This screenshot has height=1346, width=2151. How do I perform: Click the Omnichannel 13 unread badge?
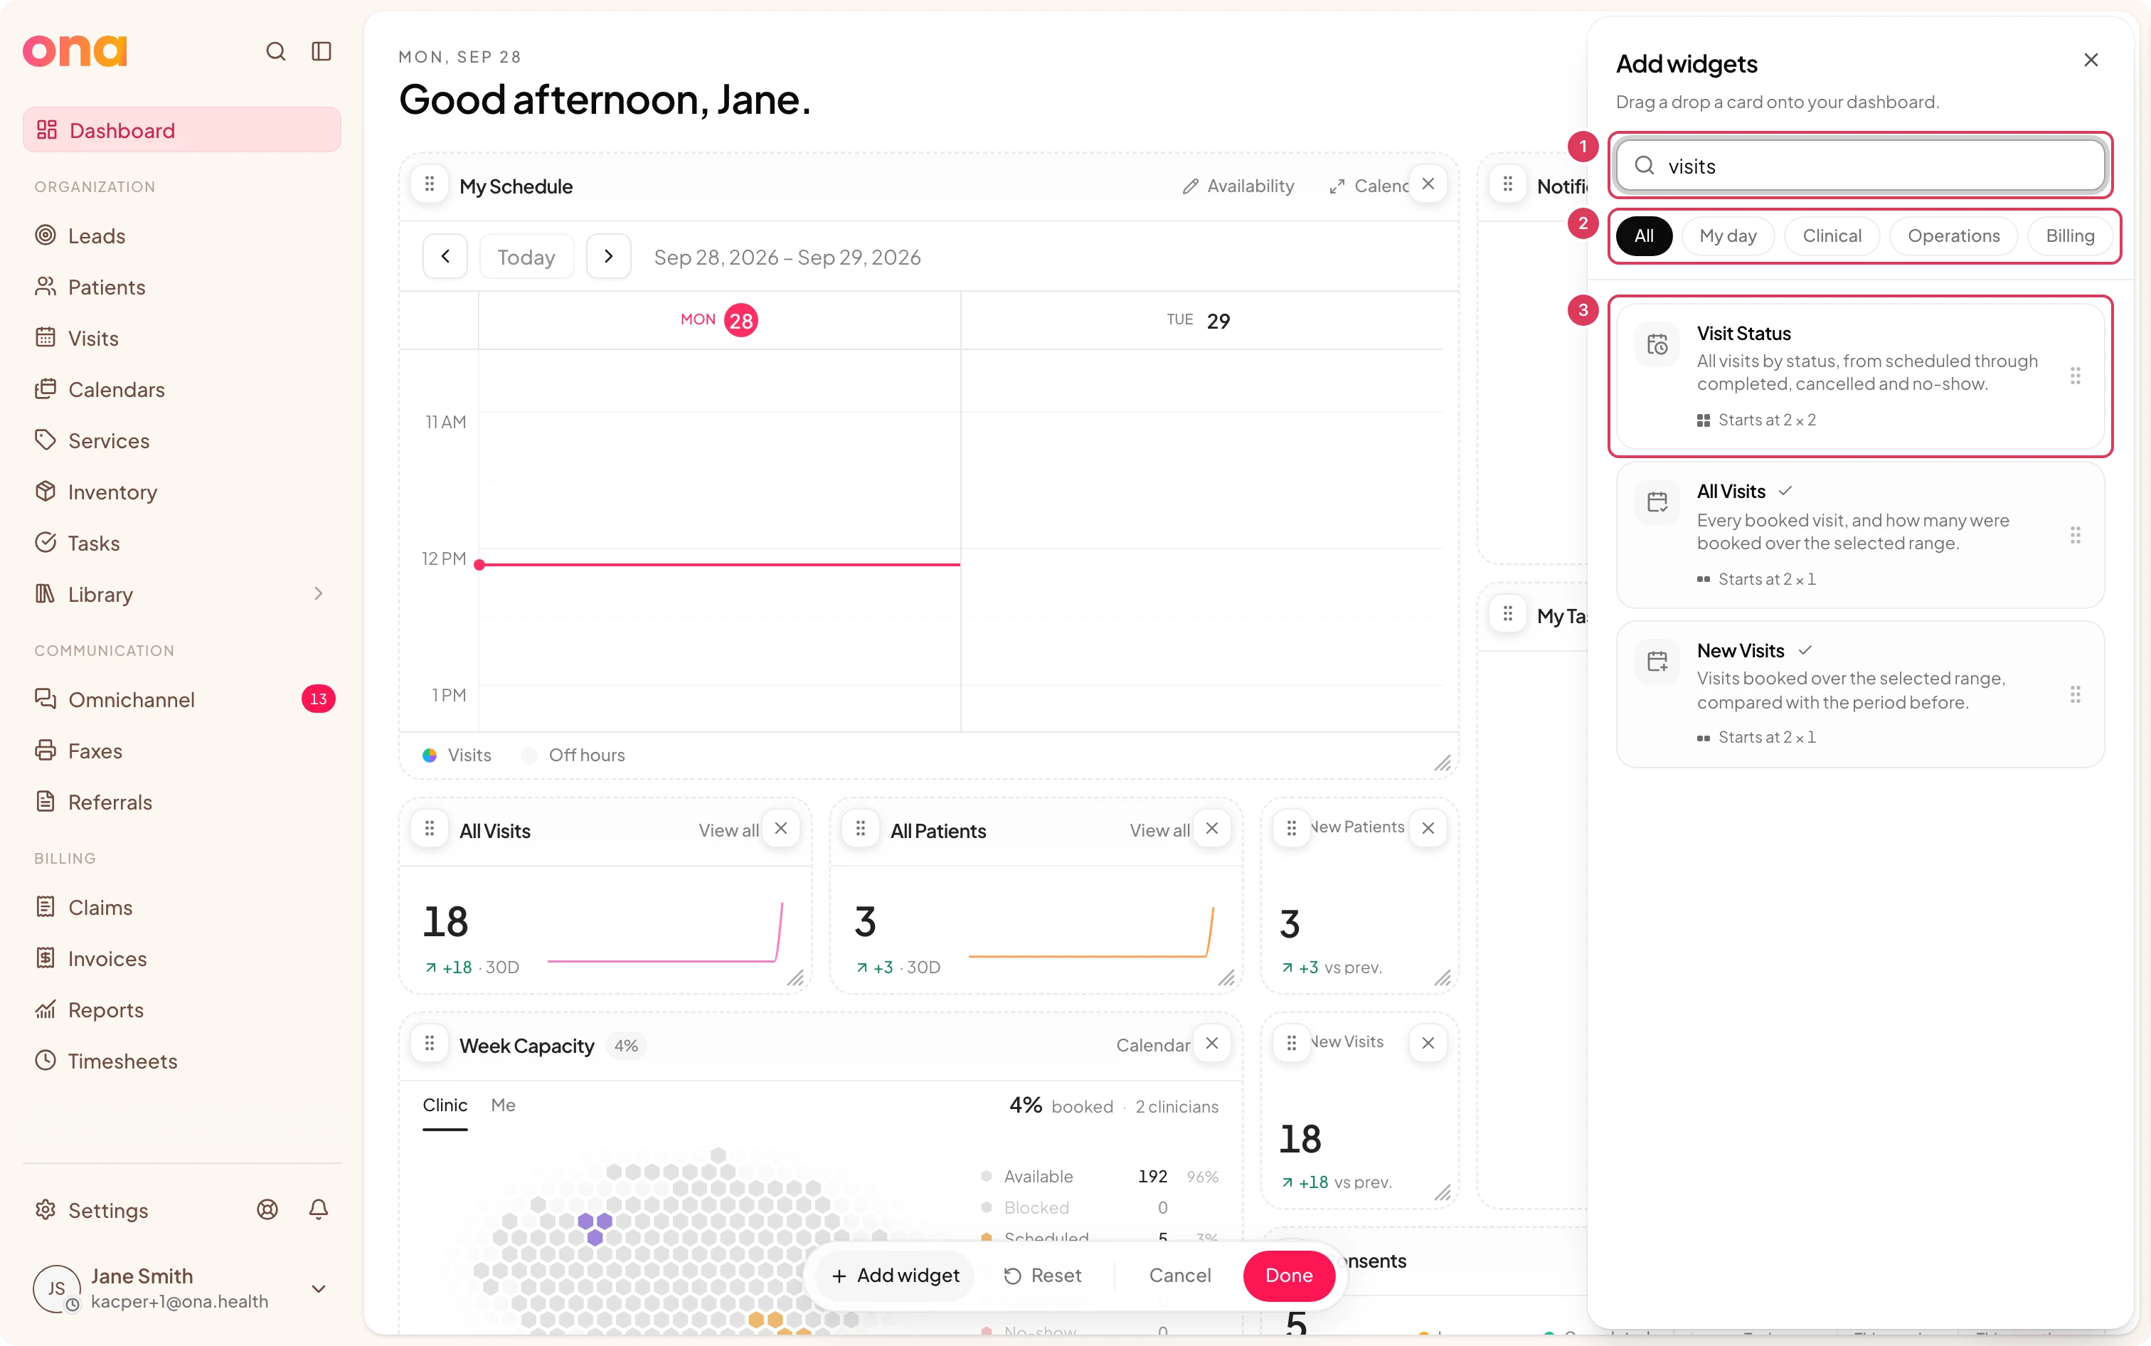click(318, 699)
